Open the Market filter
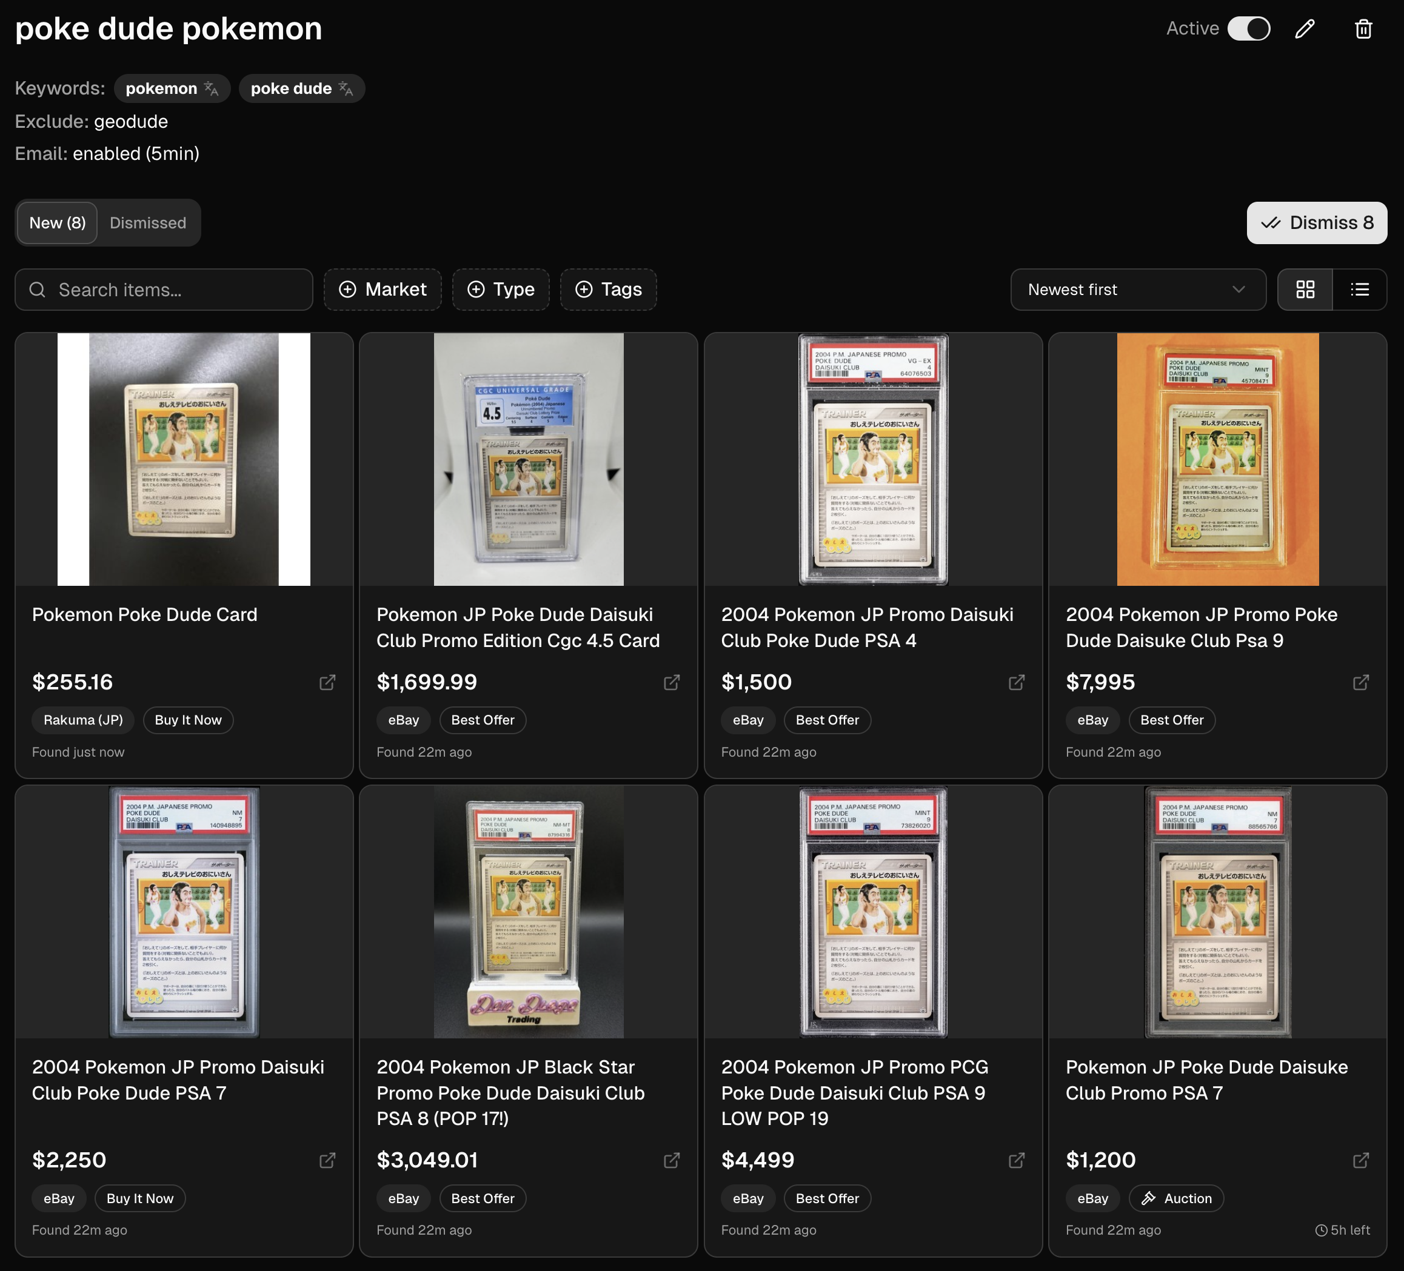 383,290
